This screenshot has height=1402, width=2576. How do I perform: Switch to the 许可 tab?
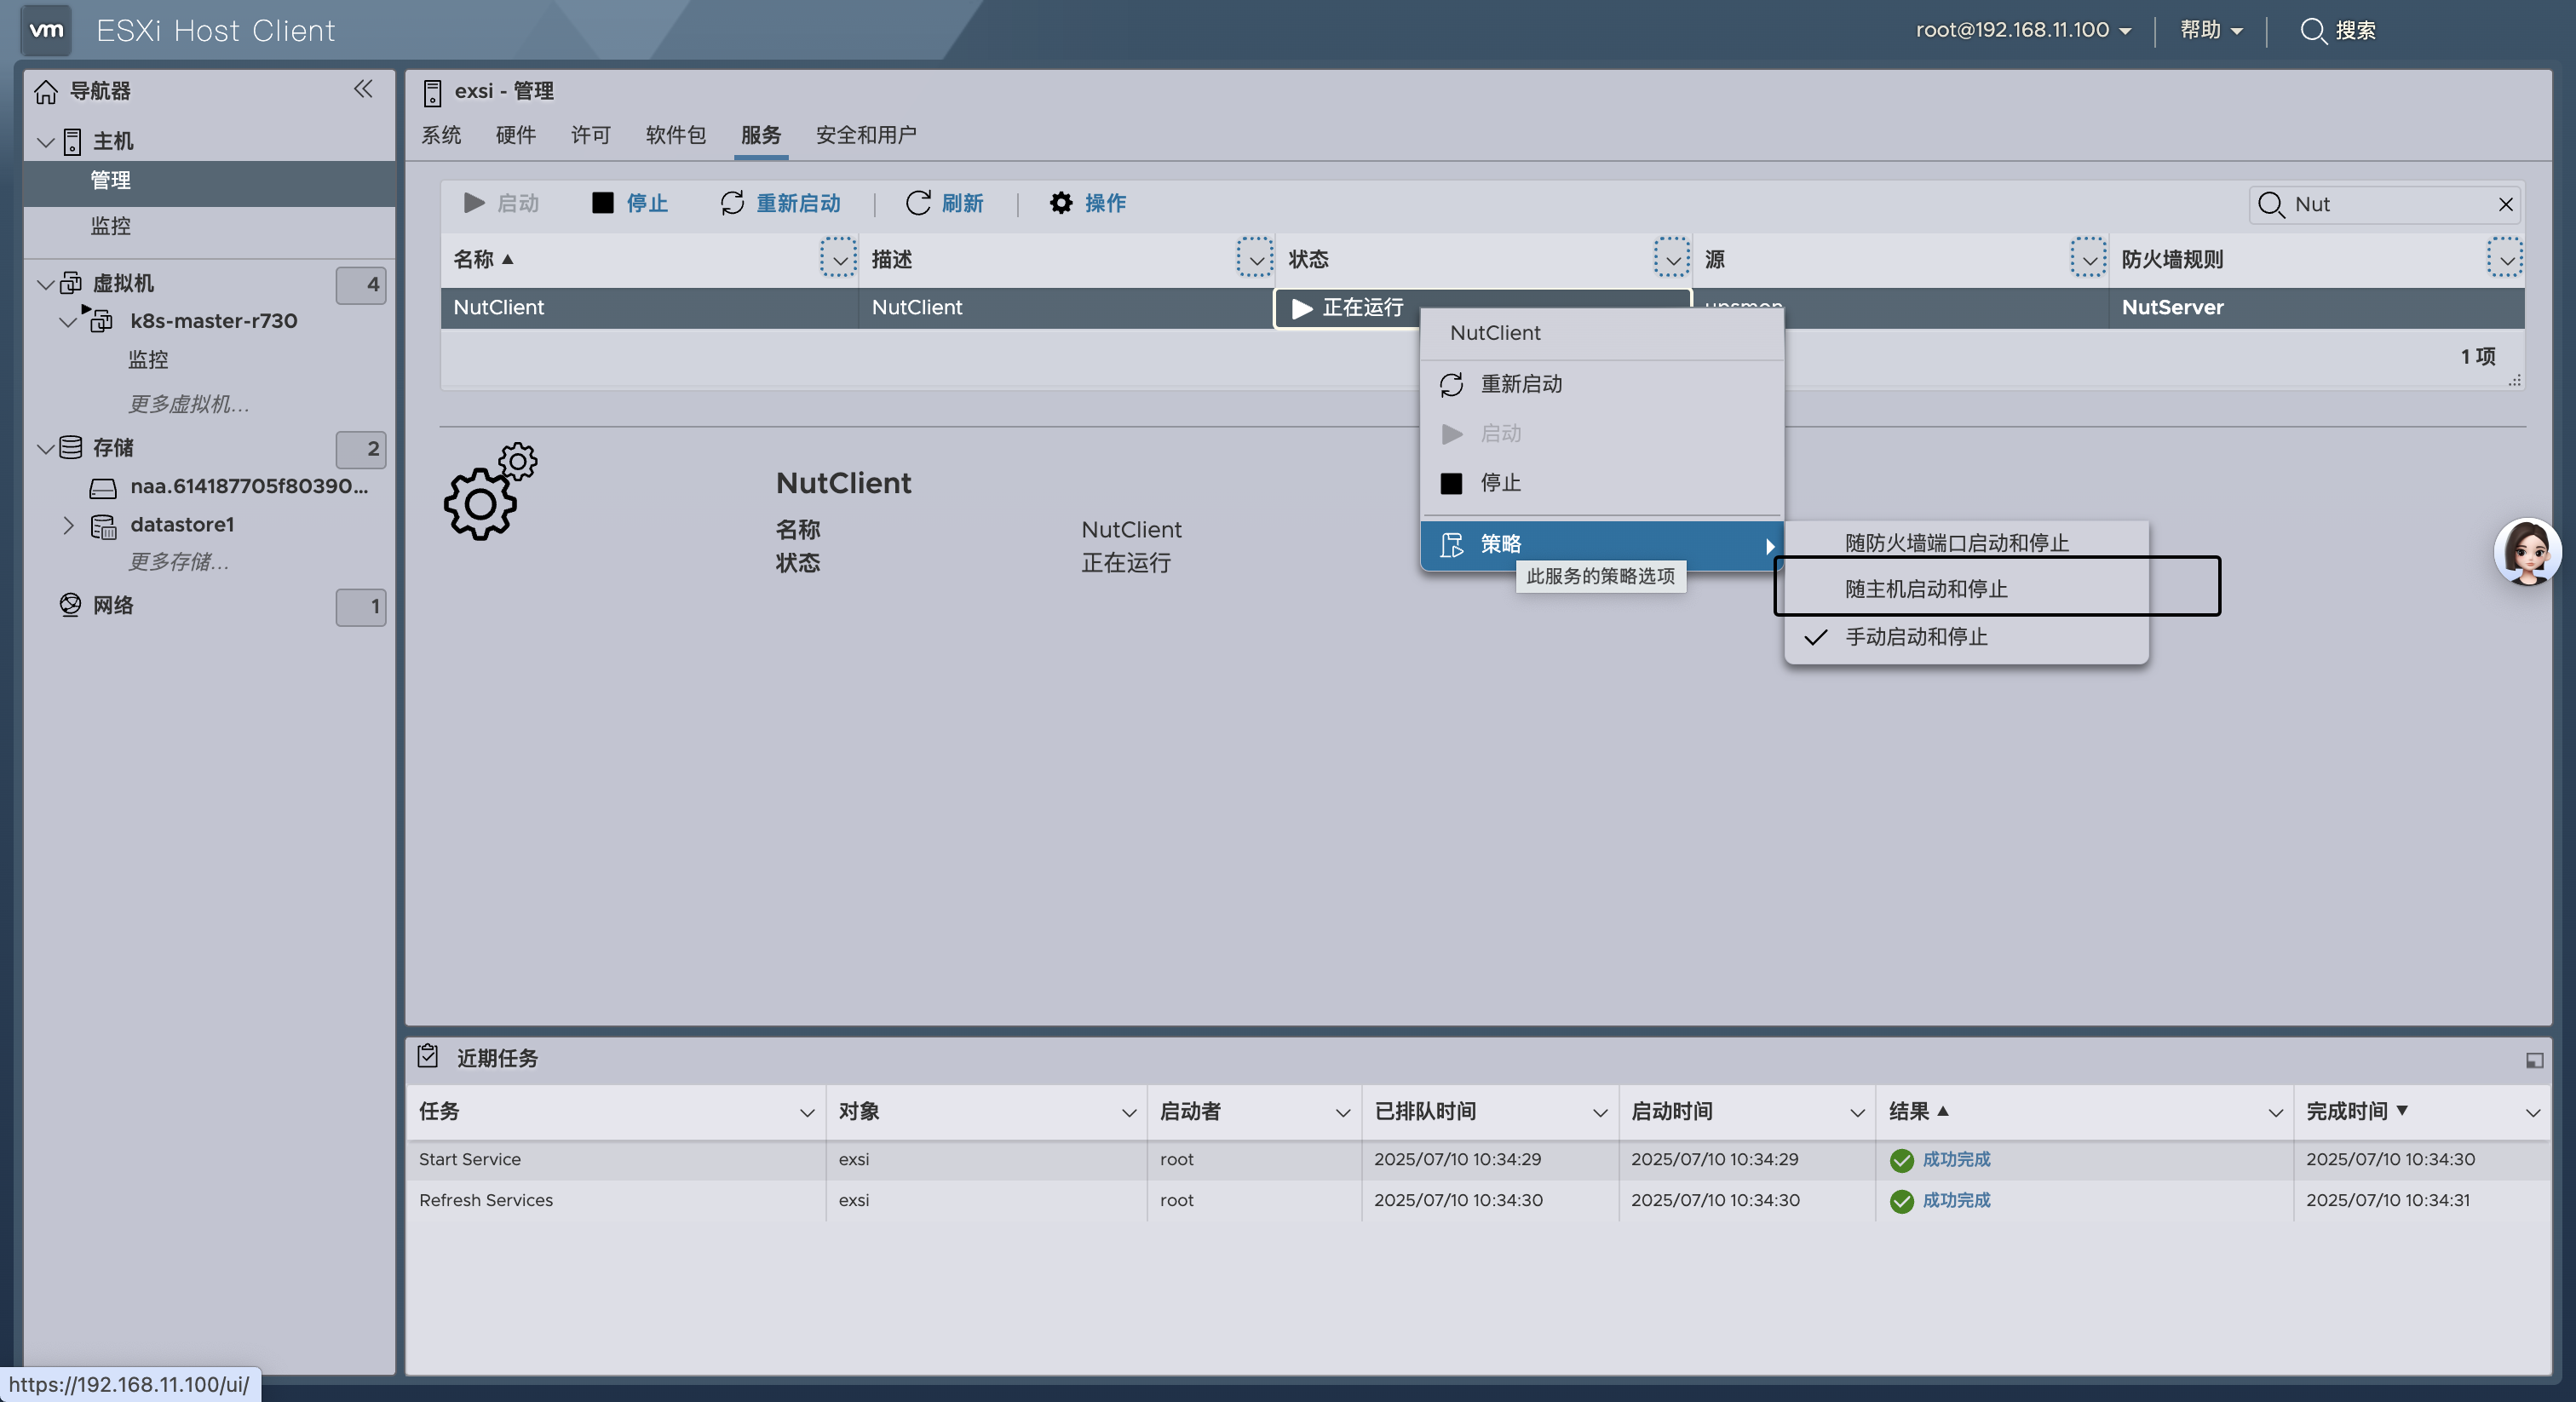[591, 135]
